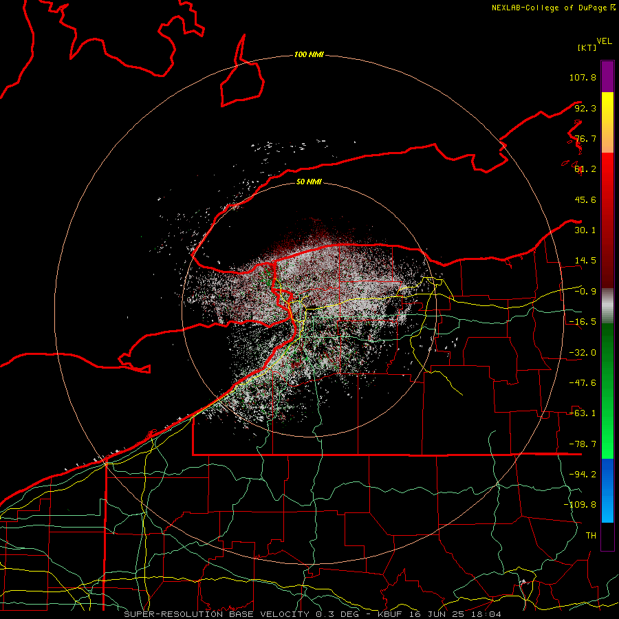The width and height of the screenshot is (619, 619).
Task: Click the yellow-orange segment of the color bar
Action: click(607, 122)
